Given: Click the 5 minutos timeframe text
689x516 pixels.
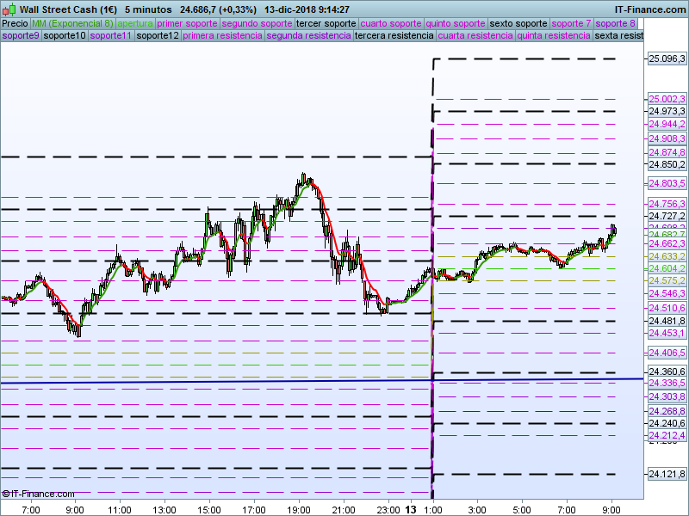Looking at the screenshot, I should pyautogui.click(x=148, y=9).
